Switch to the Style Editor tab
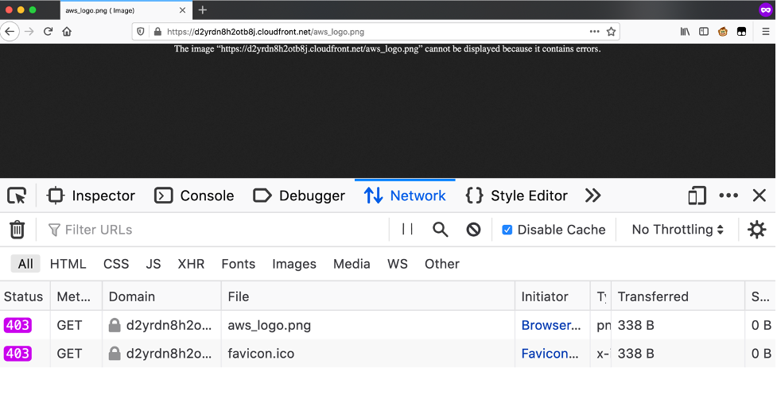777x399 pixels. click(x=517, y=196)
